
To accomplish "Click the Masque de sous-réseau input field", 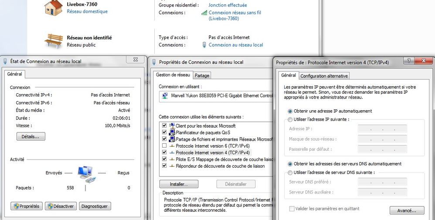I will pyautogui.click(x=382, y=139).
